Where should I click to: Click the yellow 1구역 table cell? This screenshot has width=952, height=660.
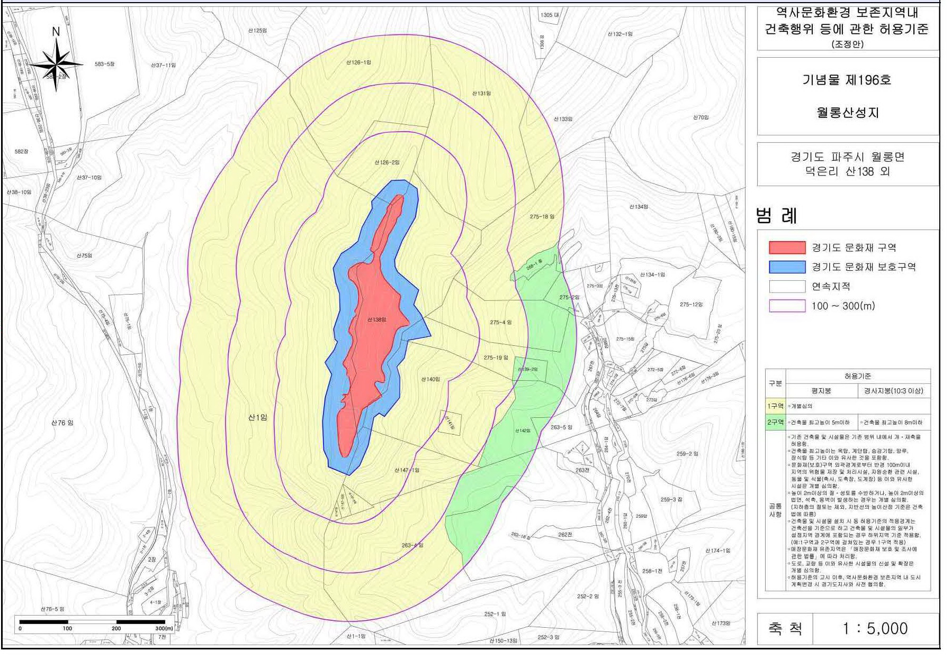click(x=775, y=406)
